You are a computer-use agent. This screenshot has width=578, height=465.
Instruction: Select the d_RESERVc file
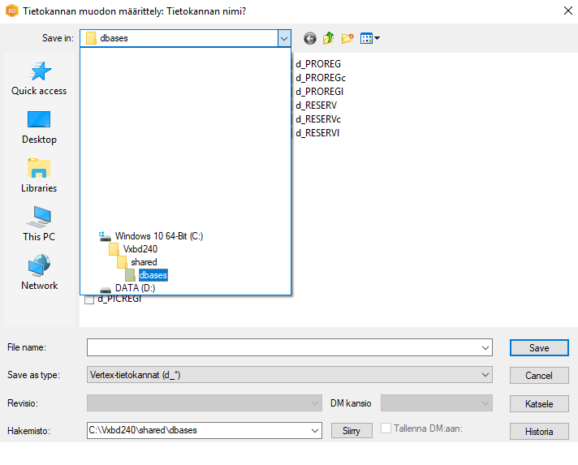[318, 119]
